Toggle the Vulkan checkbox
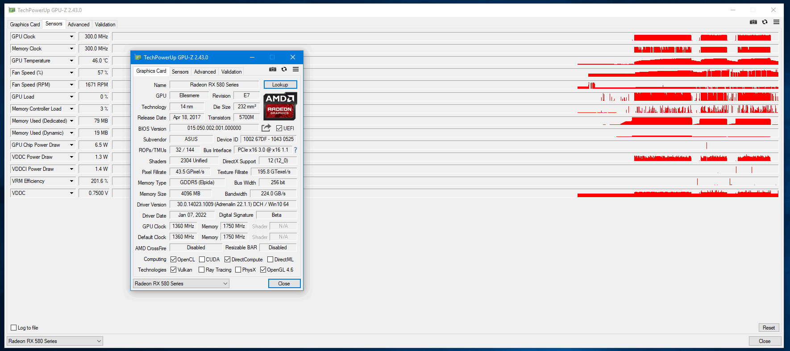 point(173,270)
